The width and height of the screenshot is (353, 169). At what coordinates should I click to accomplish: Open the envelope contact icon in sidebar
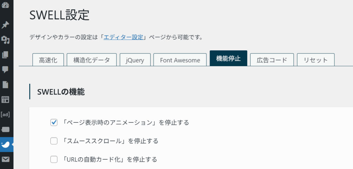click(x=5, y=160)
